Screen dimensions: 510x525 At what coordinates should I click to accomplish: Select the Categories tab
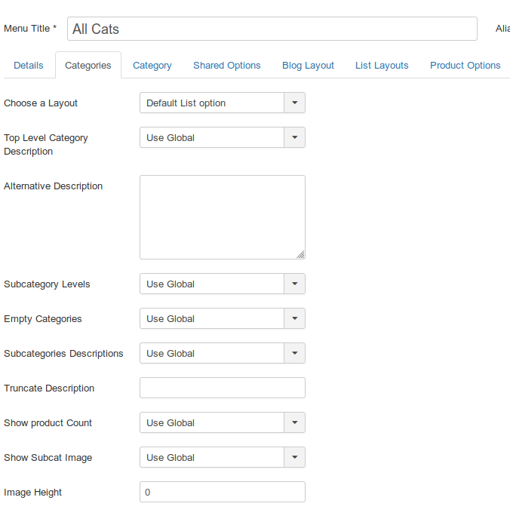point(88,66)
